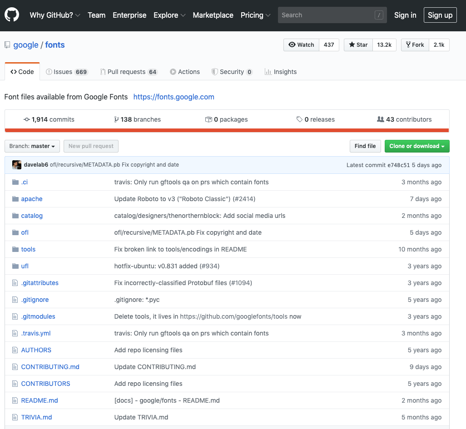Expand the Pricing menu

pyautogui.click(x=256, y=15)
